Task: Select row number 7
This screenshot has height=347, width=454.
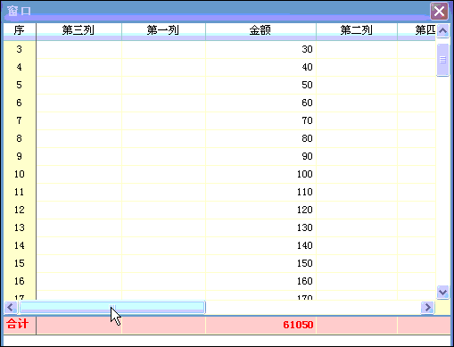Action: 20,120
